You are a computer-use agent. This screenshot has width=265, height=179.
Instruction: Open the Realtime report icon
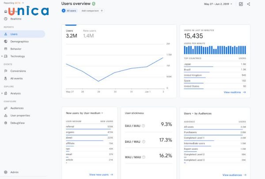coord(6,19)
